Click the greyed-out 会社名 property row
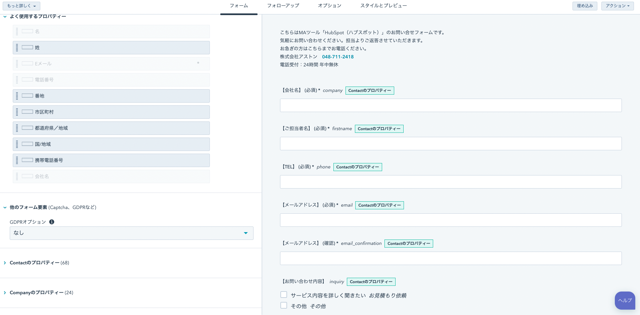Image resolution: width=640 pixels, height=315 pixels. click(111, 176)
